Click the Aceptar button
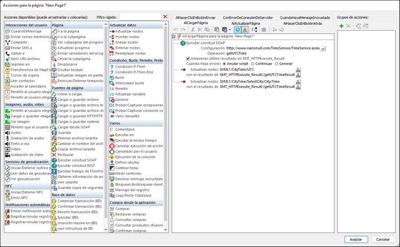Viewport: 400px width, 247px height. (356, 239)
